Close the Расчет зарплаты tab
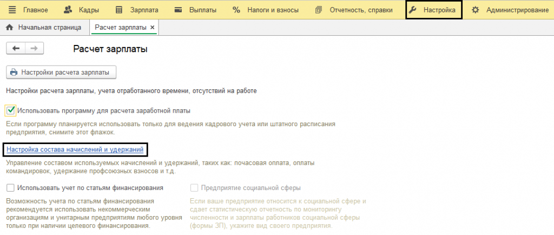This screenshot has width=554, height=235. [x=152, y=27]
